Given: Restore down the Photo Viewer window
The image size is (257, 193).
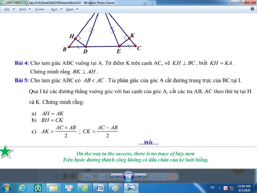Looking at the screenshot, I should [x=241, y=2].
